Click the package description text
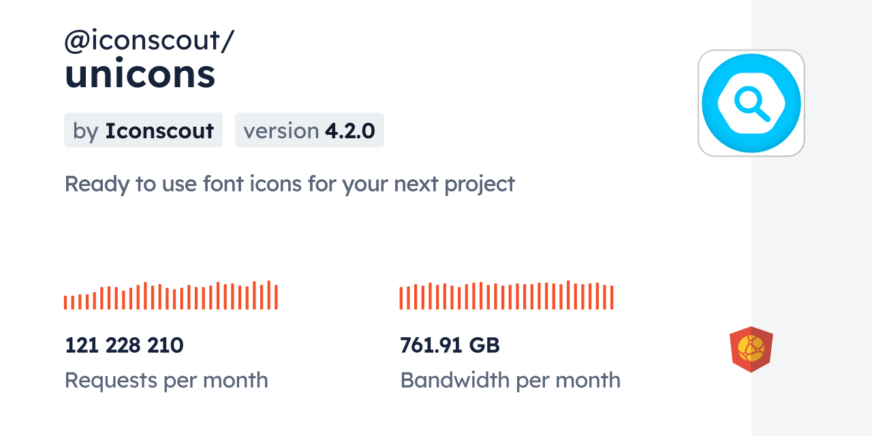The width and height of the screenshot is (872, 436). (x=290, y=184)
